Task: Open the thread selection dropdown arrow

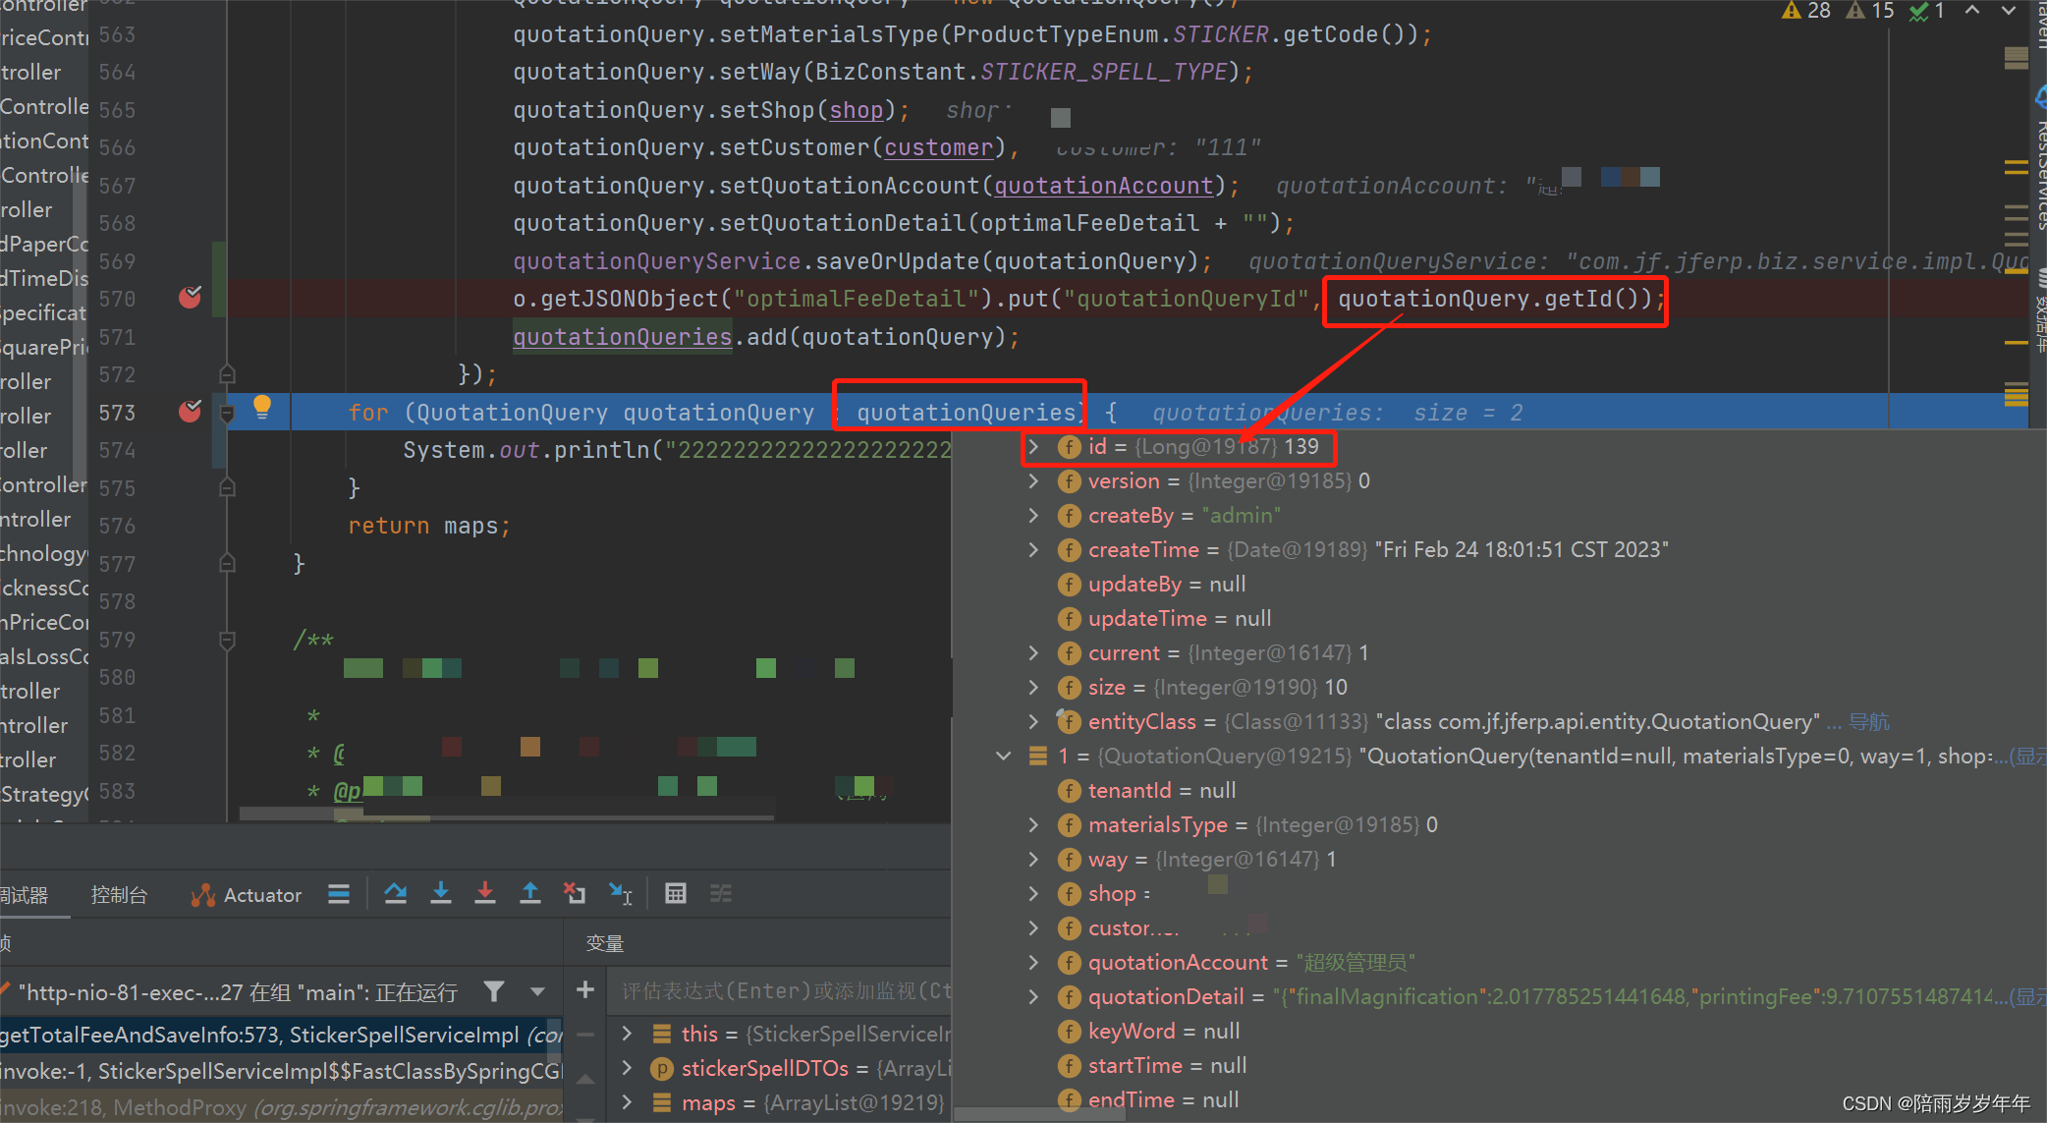Action: point(537,991)
